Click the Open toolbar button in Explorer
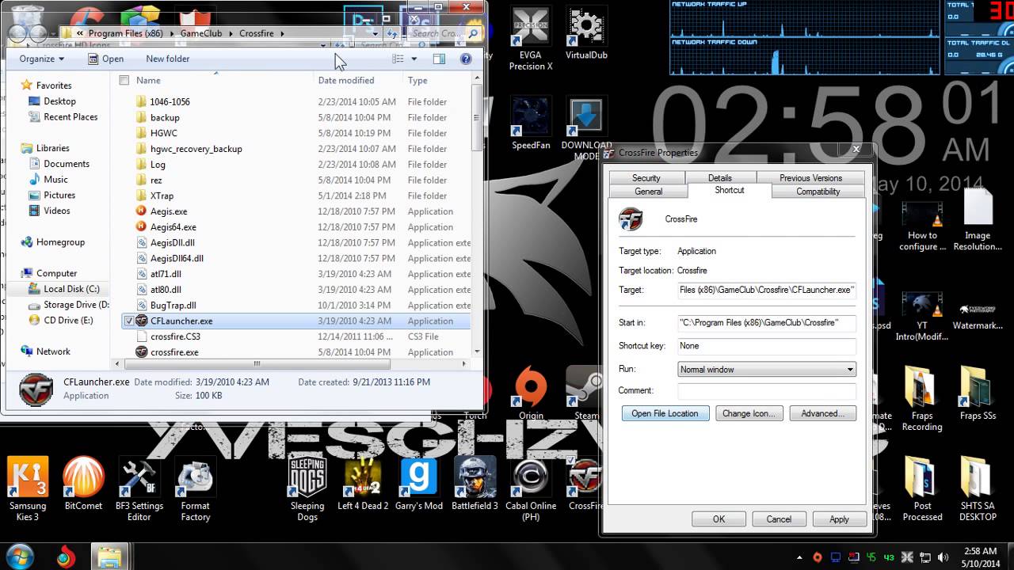Image resolution: width=1014 pixels, height=570 pixels. coord(106,59)
